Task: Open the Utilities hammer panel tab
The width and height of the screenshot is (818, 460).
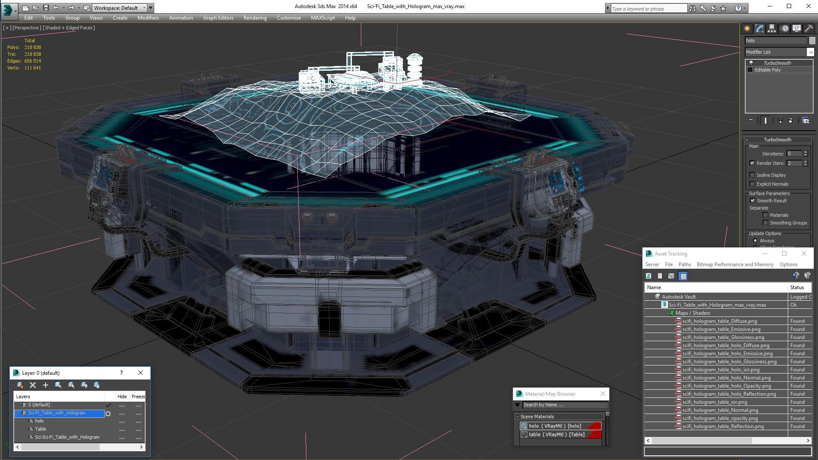Action: click(x=809, y=29)
